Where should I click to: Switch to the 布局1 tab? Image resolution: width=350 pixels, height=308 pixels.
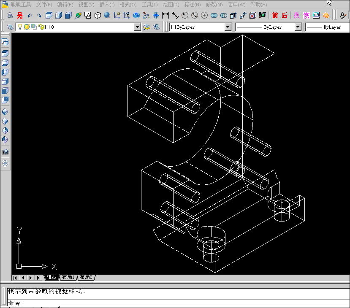click(68, 277)
